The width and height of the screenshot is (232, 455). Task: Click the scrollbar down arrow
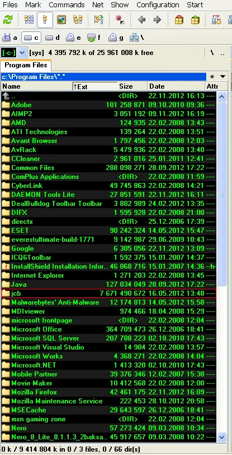(222, 436)
